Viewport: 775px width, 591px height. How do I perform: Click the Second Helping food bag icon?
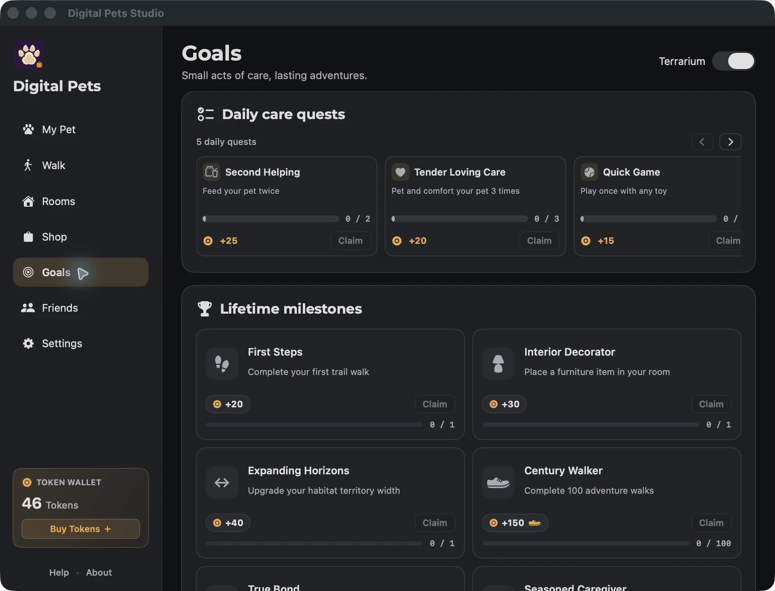tap(212, 172)
